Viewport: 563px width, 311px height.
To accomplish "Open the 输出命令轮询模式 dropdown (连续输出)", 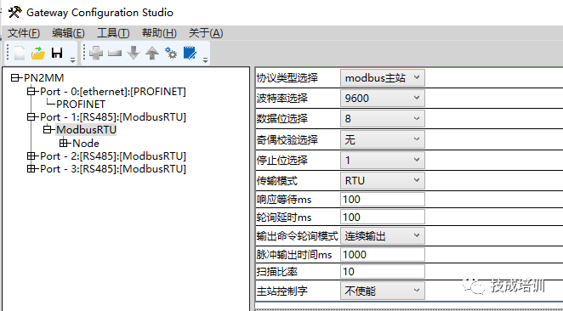I will (x=383, y=235).
